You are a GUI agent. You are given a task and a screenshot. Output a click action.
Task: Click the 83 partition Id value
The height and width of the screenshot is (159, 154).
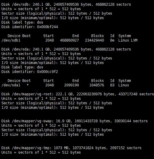pyautogui.click(x=112, y=85)
